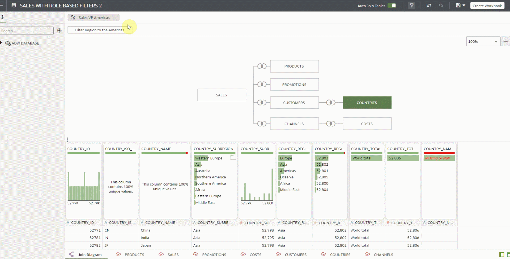This screenshot has height=259, width=510.
Task: Redo with the forward arrow icon
Action: pos(441,6)
